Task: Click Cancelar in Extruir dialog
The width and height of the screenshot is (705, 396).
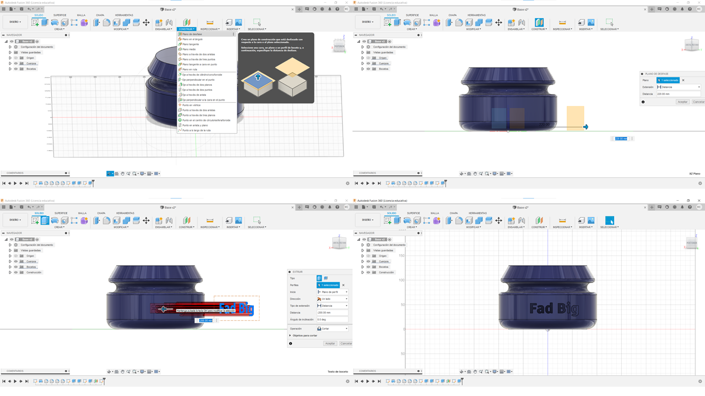Action: 346,343
